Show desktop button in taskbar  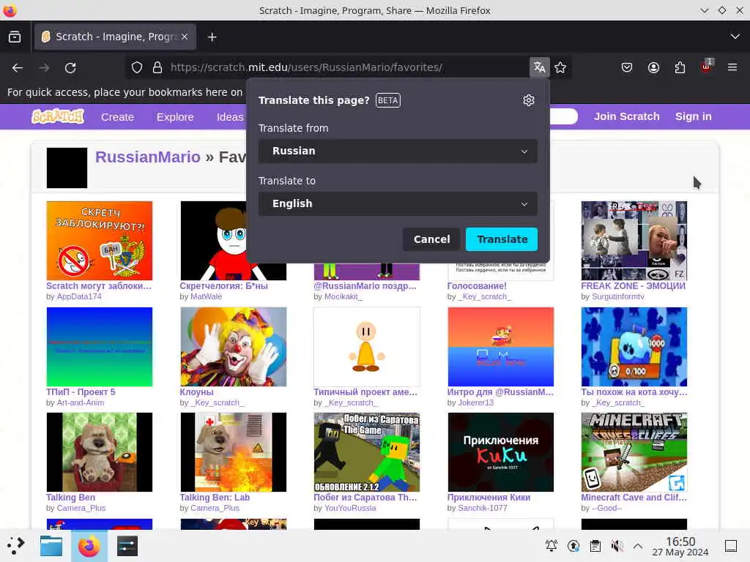click(731, 545)
